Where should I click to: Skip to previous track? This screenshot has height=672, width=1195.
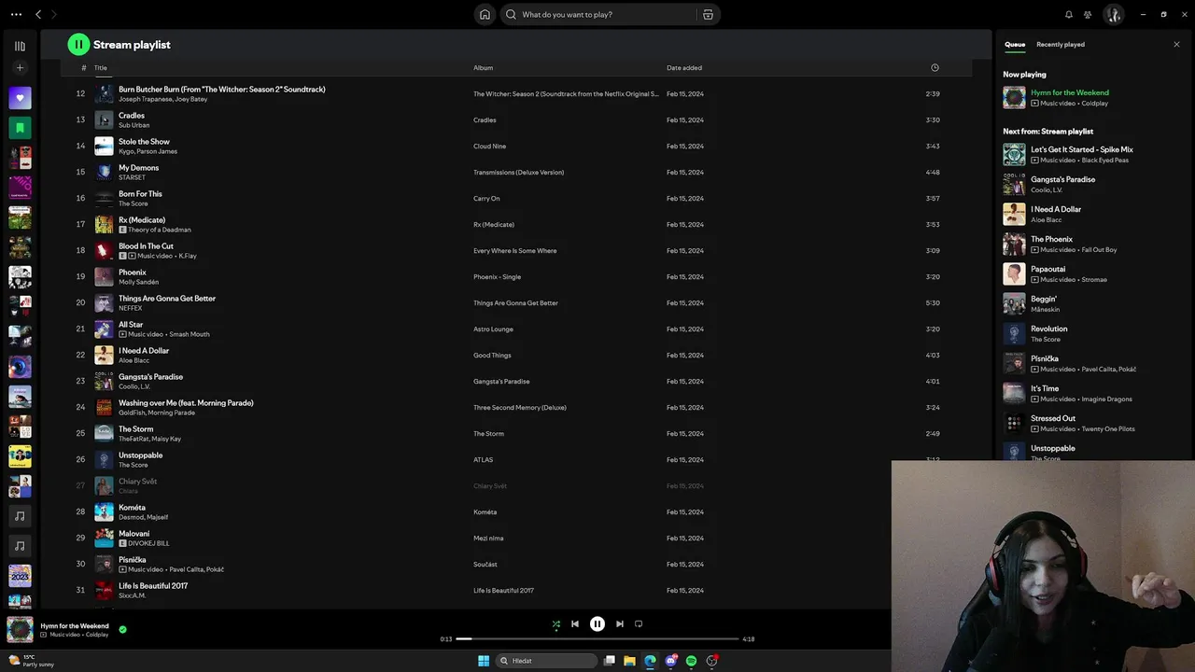575,624
